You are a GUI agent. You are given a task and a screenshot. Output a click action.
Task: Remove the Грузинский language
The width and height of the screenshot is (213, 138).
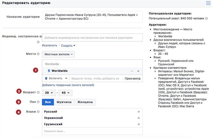click(x=139, y=124)
